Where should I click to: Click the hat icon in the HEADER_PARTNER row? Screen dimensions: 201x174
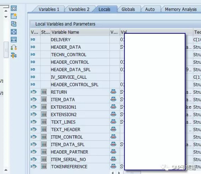pyautogui.click(x=113, y=152)
